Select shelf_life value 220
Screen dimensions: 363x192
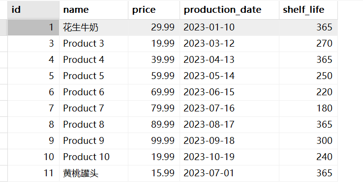(308, 92)
